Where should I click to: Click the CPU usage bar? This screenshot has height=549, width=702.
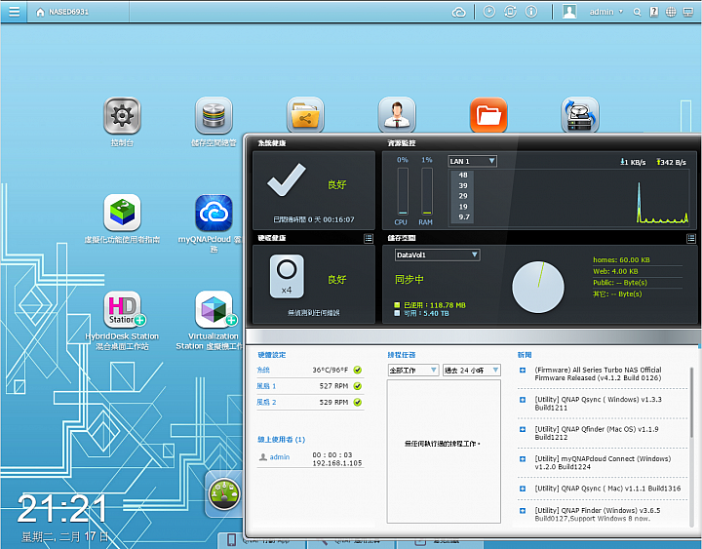coord(403,192)
